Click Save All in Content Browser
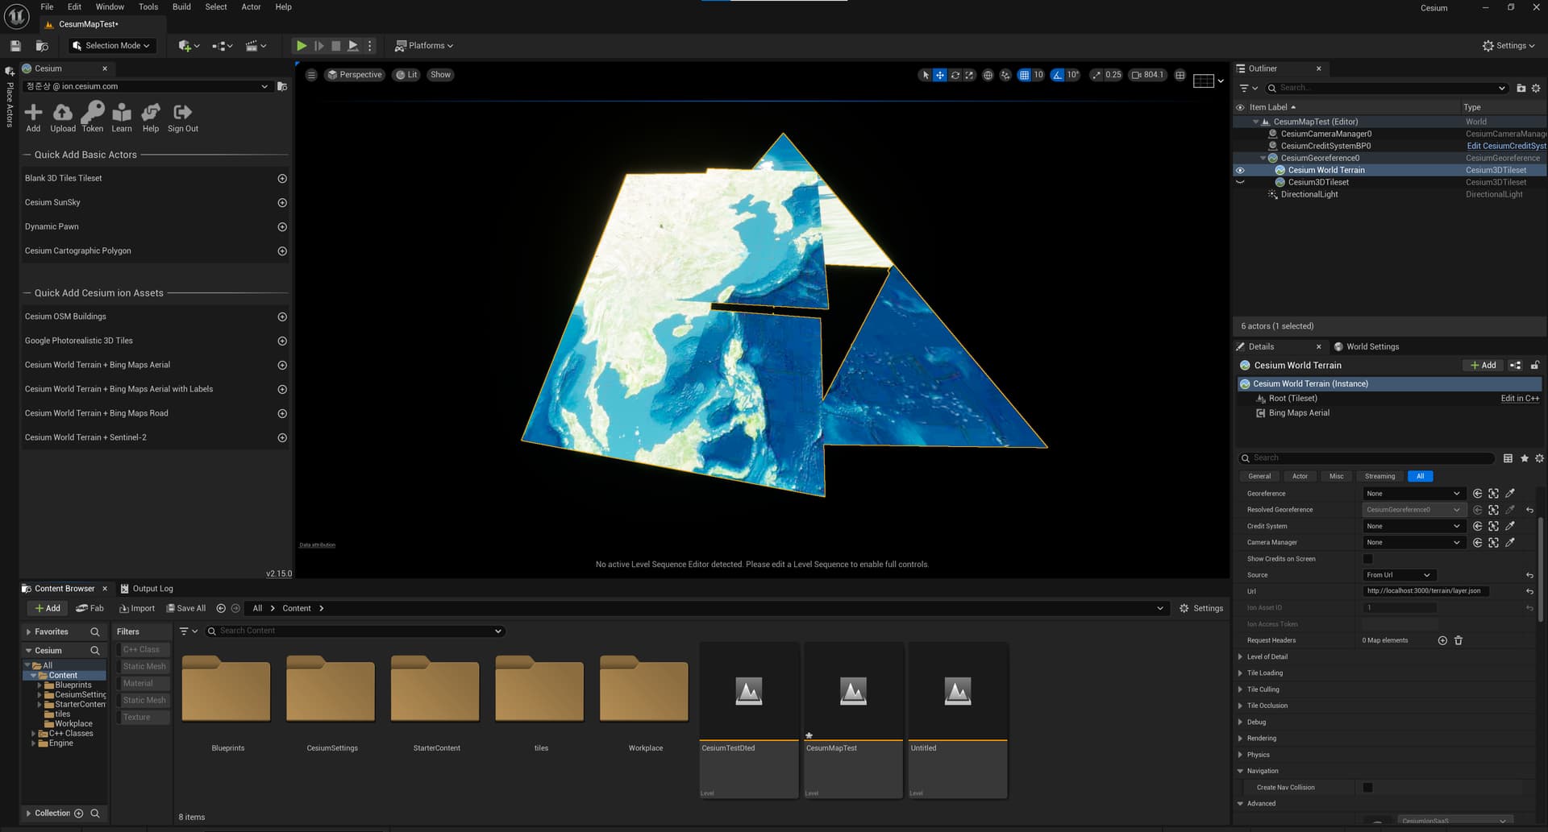This screenshot has width=1548, height=832. (185, 608)
